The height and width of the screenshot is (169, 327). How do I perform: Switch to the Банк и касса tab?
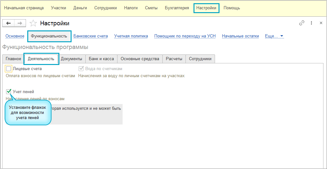[x=101, y=59]
